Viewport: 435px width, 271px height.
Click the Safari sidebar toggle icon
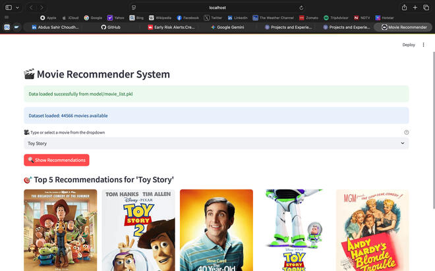6,7
